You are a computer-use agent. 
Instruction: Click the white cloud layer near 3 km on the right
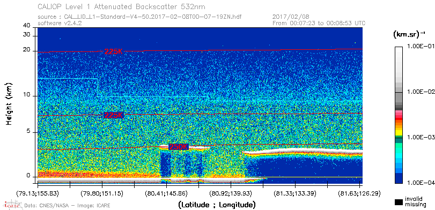[303, 152]
